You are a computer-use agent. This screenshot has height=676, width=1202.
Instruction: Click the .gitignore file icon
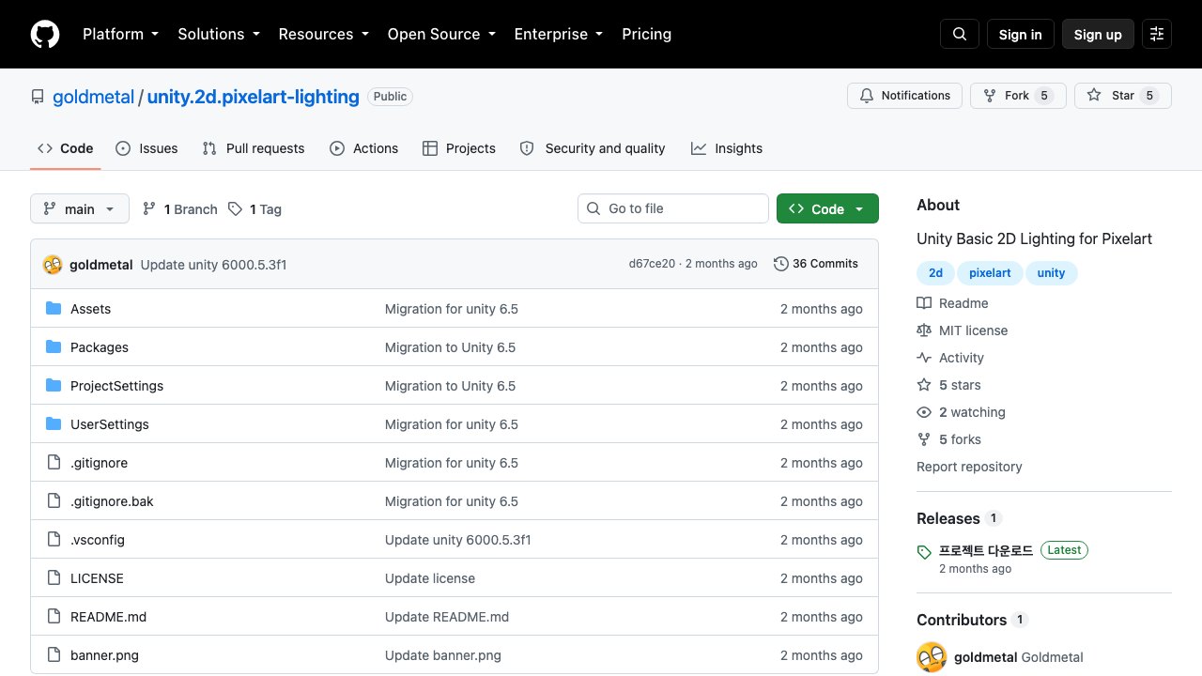pyautogui.click(x=54, y=463)
